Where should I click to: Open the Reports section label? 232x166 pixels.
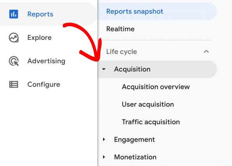click(40, 14)
